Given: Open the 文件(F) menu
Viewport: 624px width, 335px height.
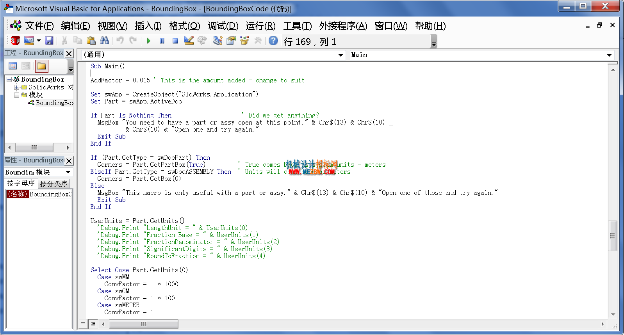Looking at the screenshot, I should [x=39, y=26].
